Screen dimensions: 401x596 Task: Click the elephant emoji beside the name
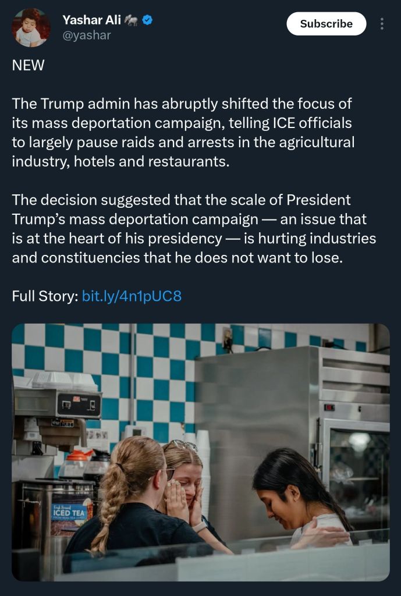tap(131, 20)
